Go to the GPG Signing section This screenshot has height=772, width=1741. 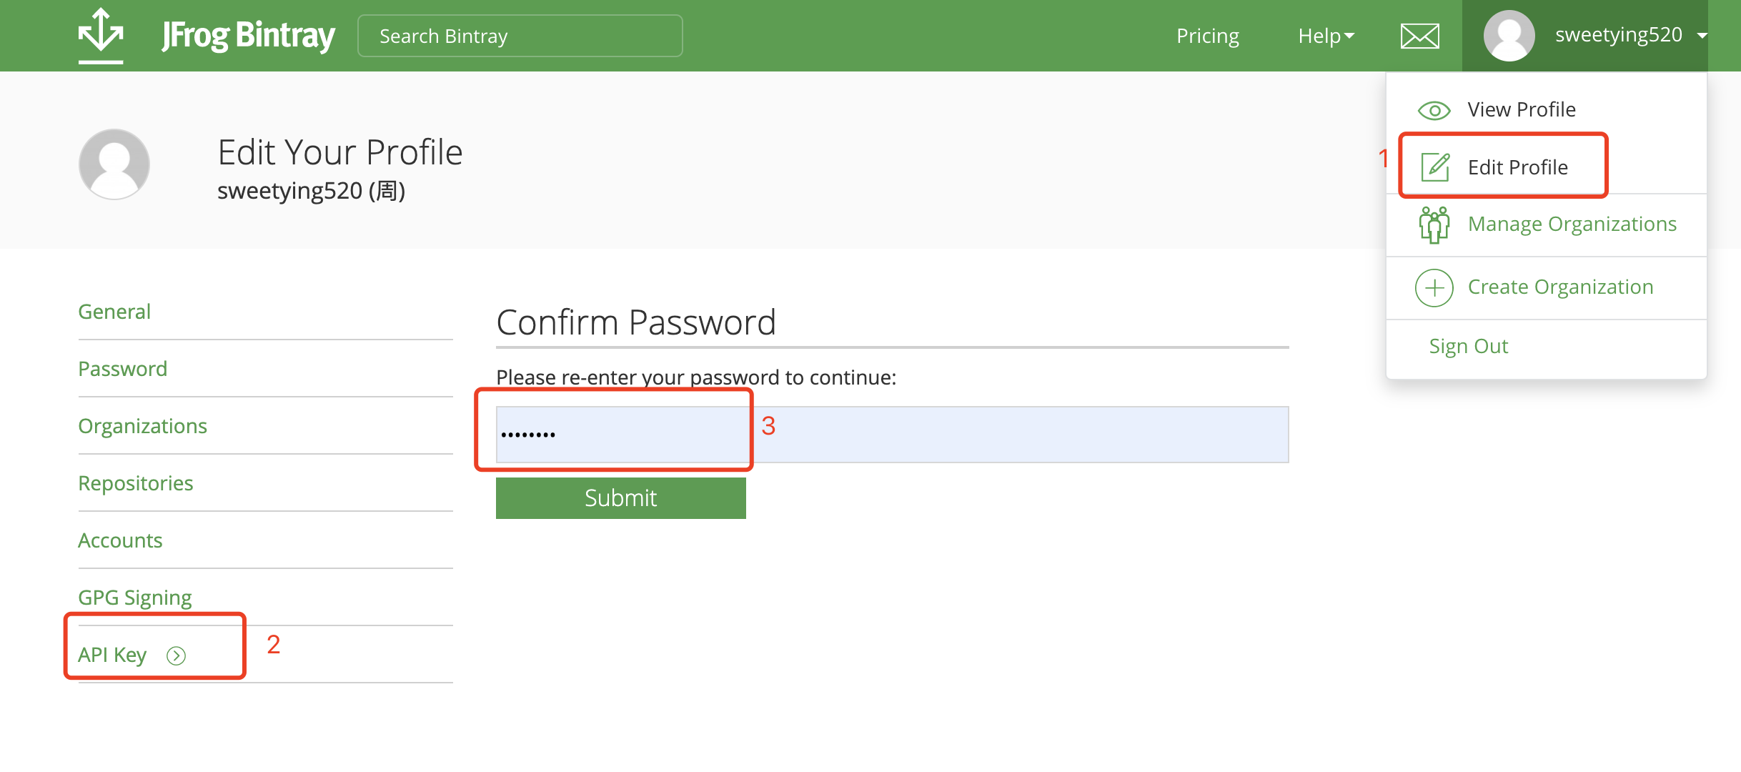134,598
